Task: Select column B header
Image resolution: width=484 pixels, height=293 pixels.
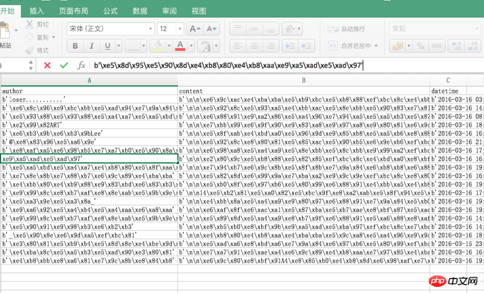Action: click(304, 80)
